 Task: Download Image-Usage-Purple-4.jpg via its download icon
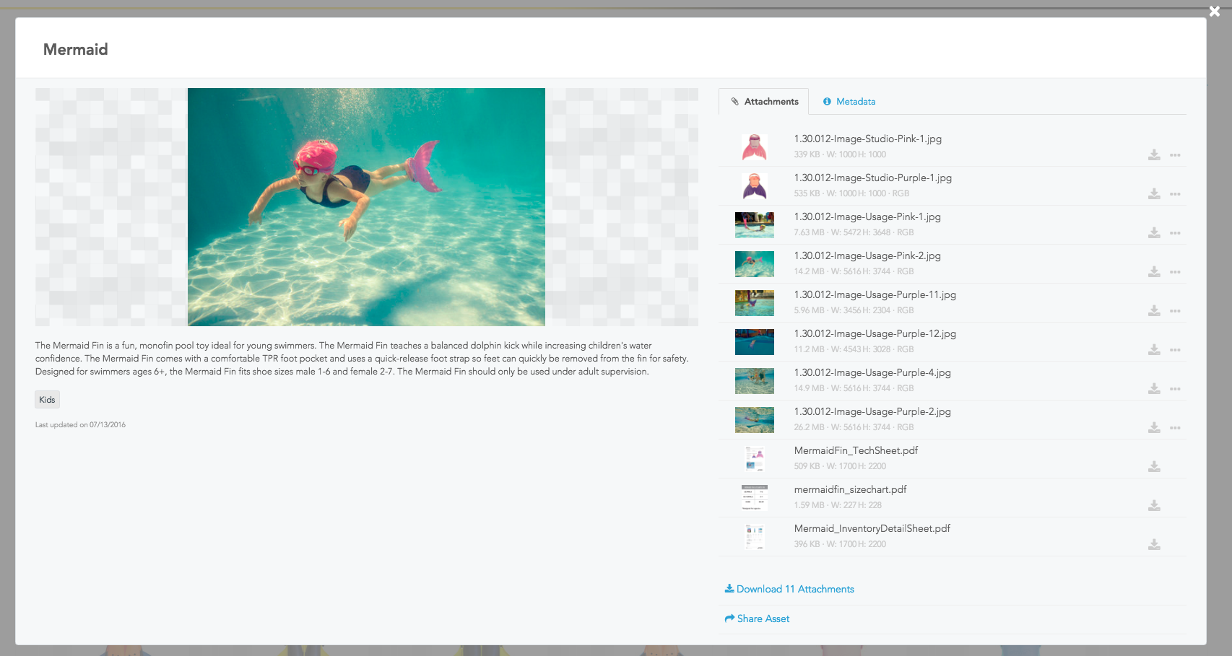pos(1154,389)
